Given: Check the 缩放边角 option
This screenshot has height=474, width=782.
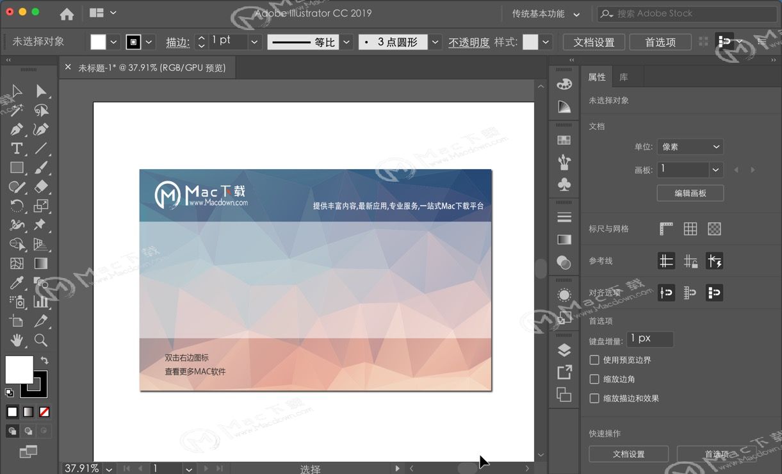Looking at the screenshot, I should [x=594, y=379].
